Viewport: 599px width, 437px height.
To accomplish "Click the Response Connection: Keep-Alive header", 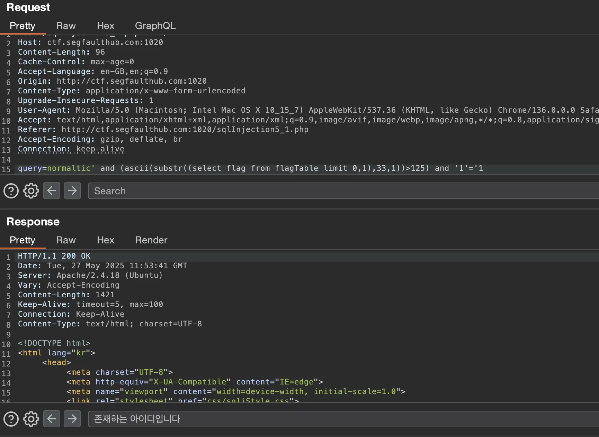I will [71, 314].
